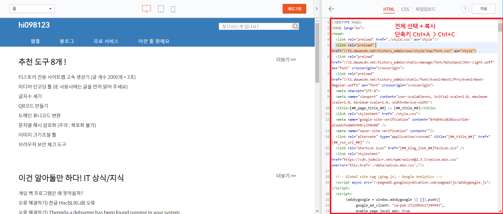503x214 pixels.
Task: Open 티스토리 전용 사이트맵 고속 생성기 link
Action: (77, 77)
